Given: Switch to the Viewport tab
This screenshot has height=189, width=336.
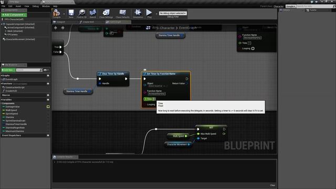Looking at the screenshot, I should pyautogui.click(x=61, y=22).
